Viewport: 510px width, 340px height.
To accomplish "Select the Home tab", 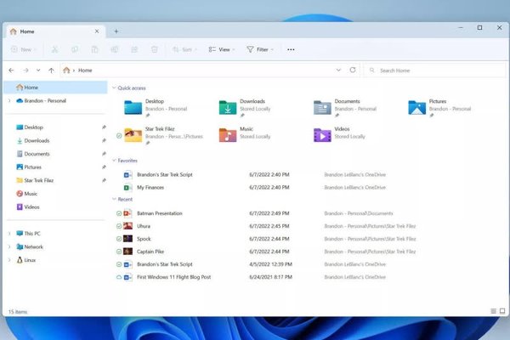I will coord(55,31).
